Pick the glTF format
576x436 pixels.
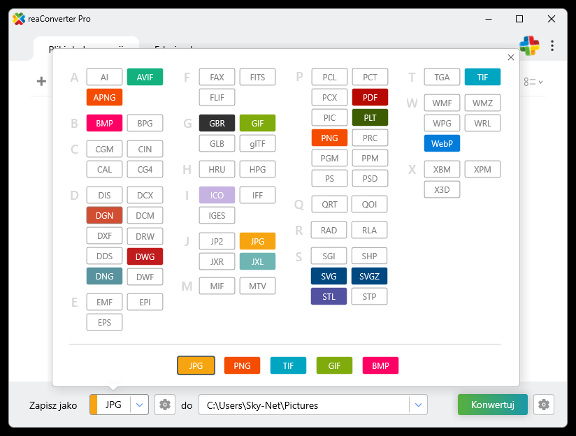257,144
